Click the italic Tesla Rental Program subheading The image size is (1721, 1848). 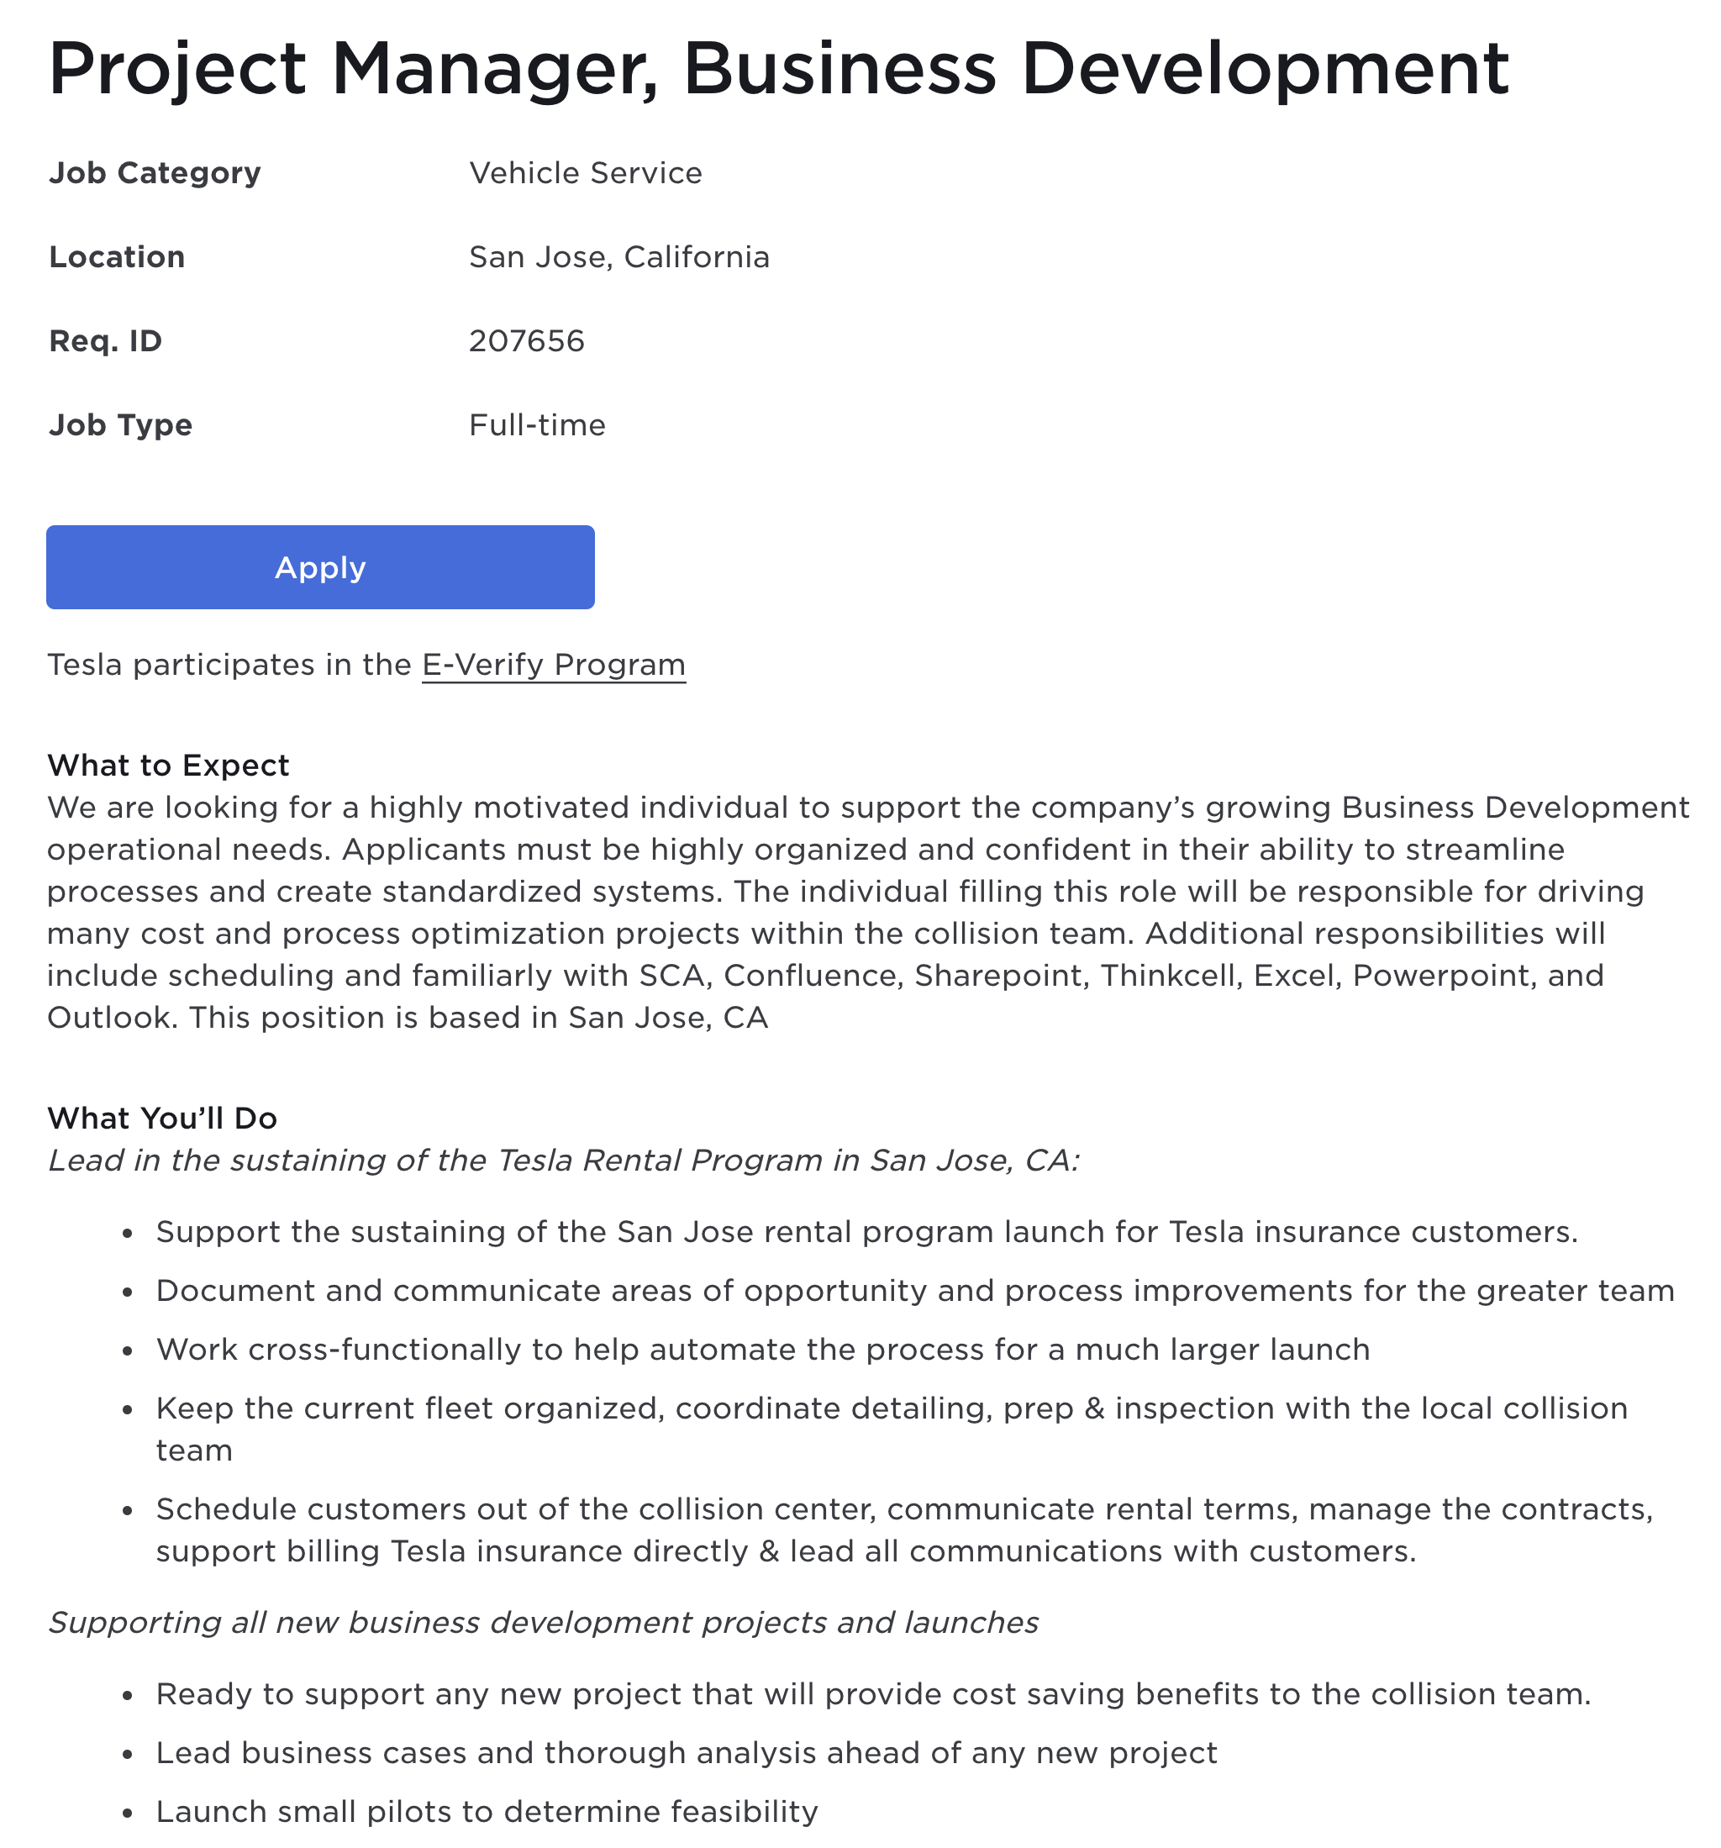point(563,1160)
